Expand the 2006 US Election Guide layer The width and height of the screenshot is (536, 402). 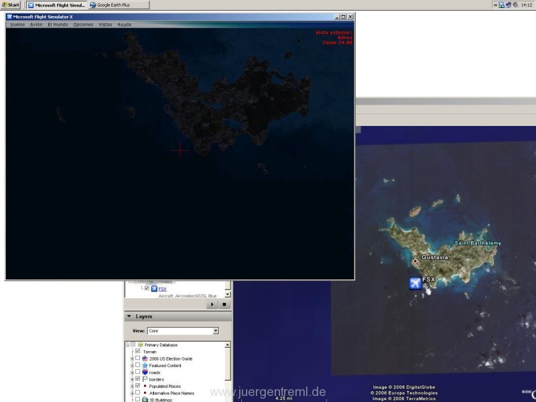[132, 358]
